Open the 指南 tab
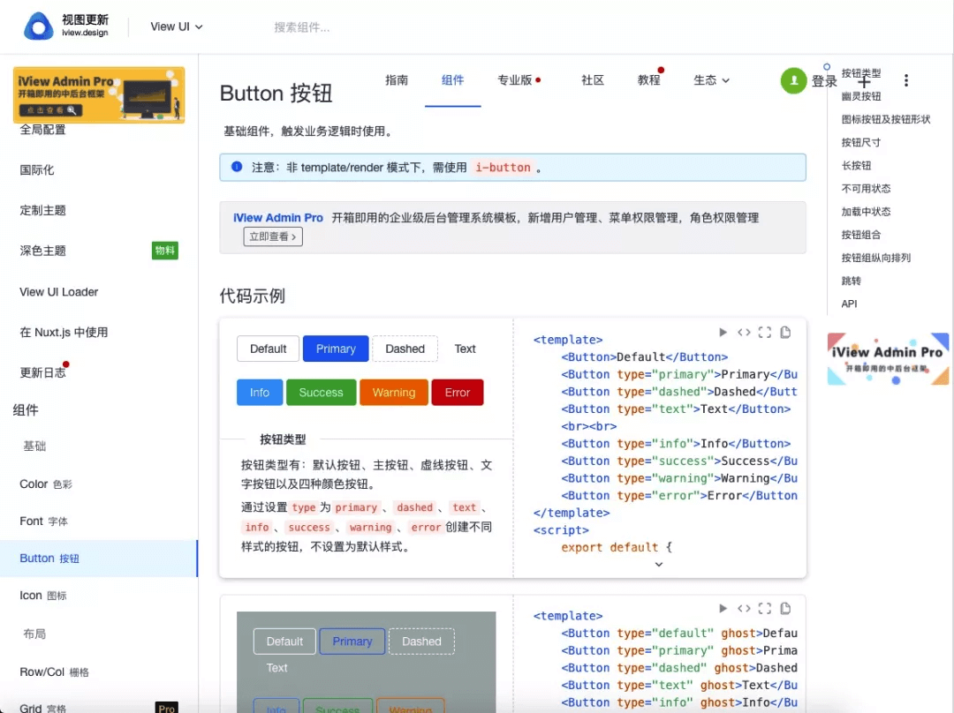Screen dimensions: 954x713 pyautogui.click(x=397, y=80)
